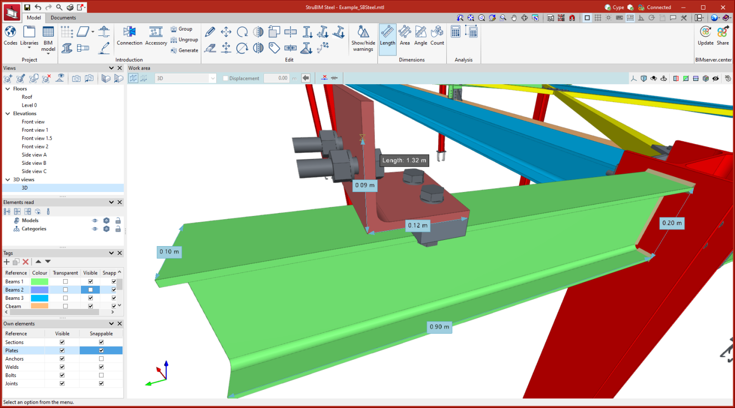The image size is (735, 408).
Task: Switch to the Documents tab
Action: tap(63, 18)
